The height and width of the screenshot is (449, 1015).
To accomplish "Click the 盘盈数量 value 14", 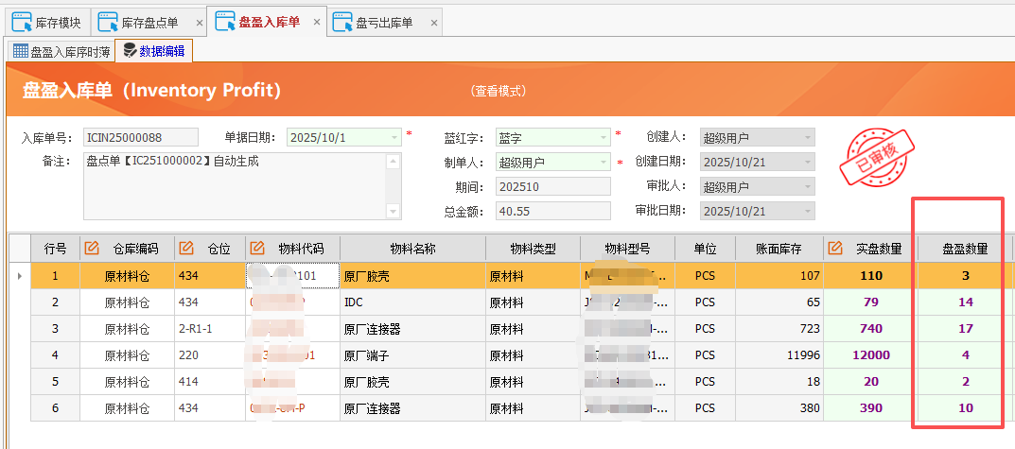I will [x=965, y=302].
